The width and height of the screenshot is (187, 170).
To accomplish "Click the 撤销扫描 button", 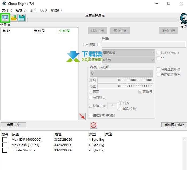I will point(169,31).
